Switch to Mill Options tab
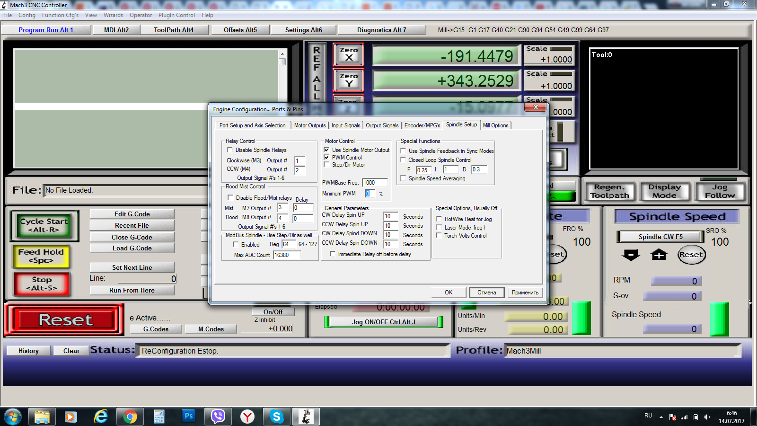The width and height of the screenshot is (757, 426). [496, 125]
